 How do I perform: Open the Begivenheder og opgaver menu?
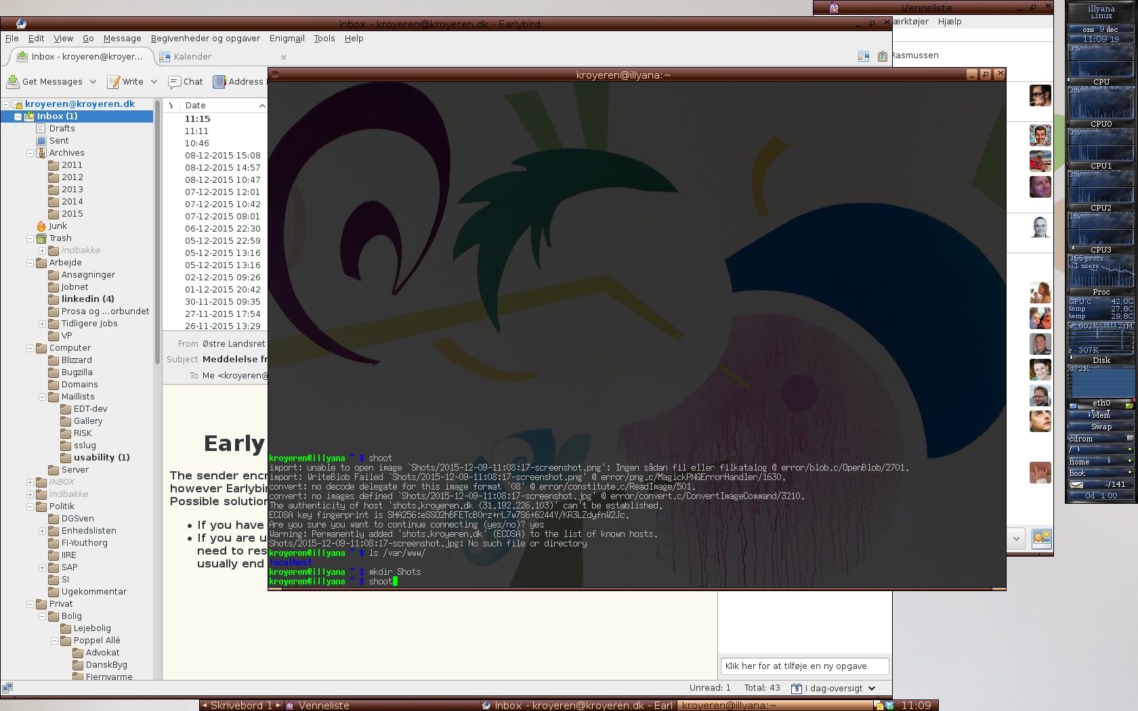(205, 39)
